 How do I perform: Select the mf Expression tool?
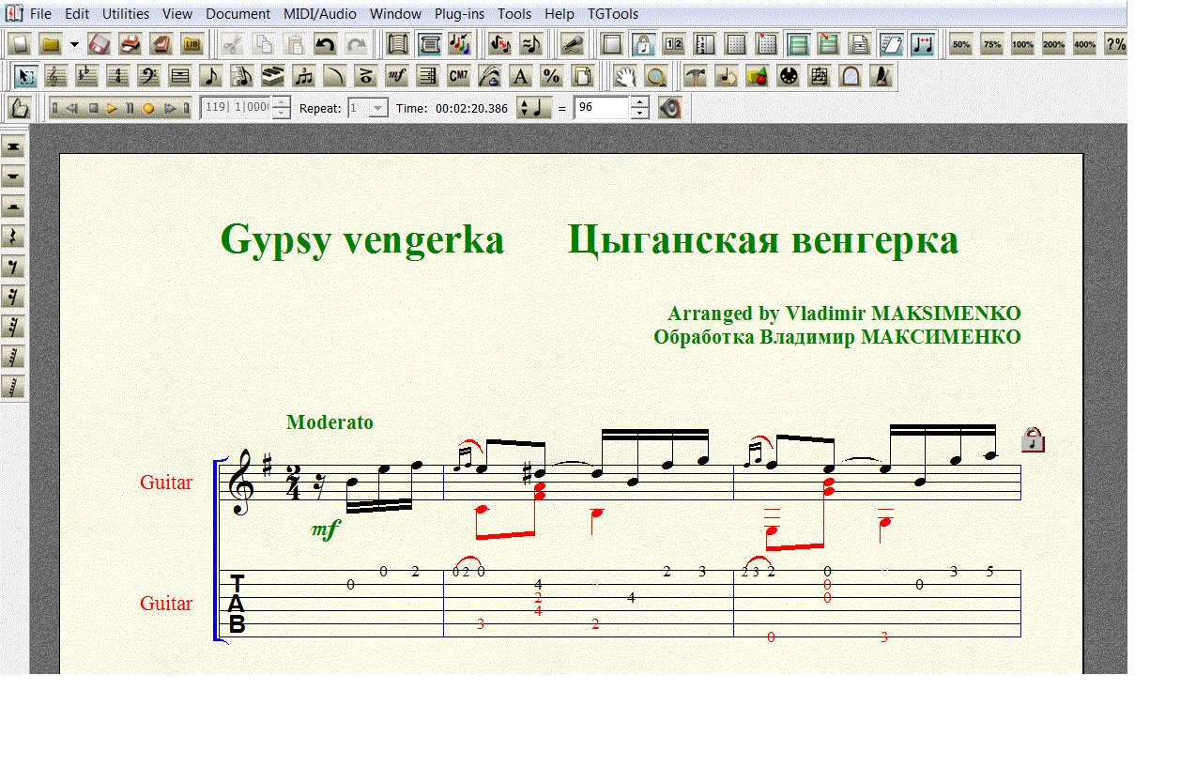[396, 76]
